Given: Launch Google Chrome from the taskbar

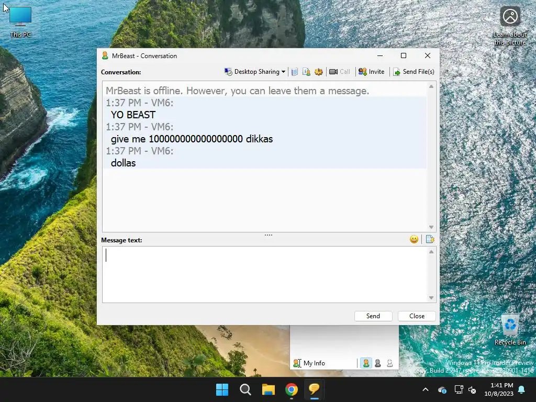Looking at the screenshot, I should pos(292,389).
